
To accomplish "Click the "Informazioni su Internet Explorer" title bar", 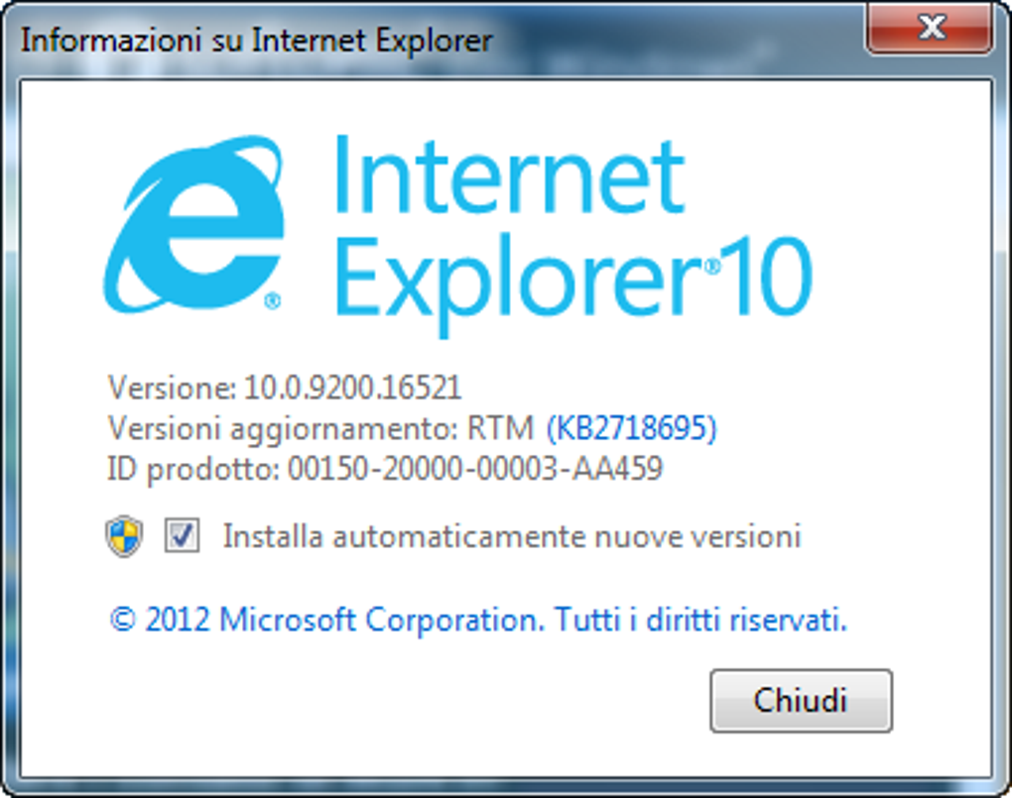I will point(256,40).
